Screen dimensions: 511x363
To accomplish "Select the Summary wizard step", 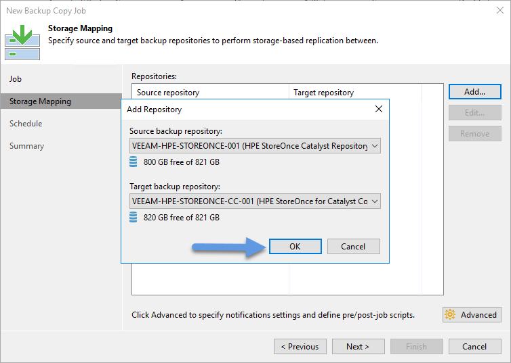I will [26, 146].
